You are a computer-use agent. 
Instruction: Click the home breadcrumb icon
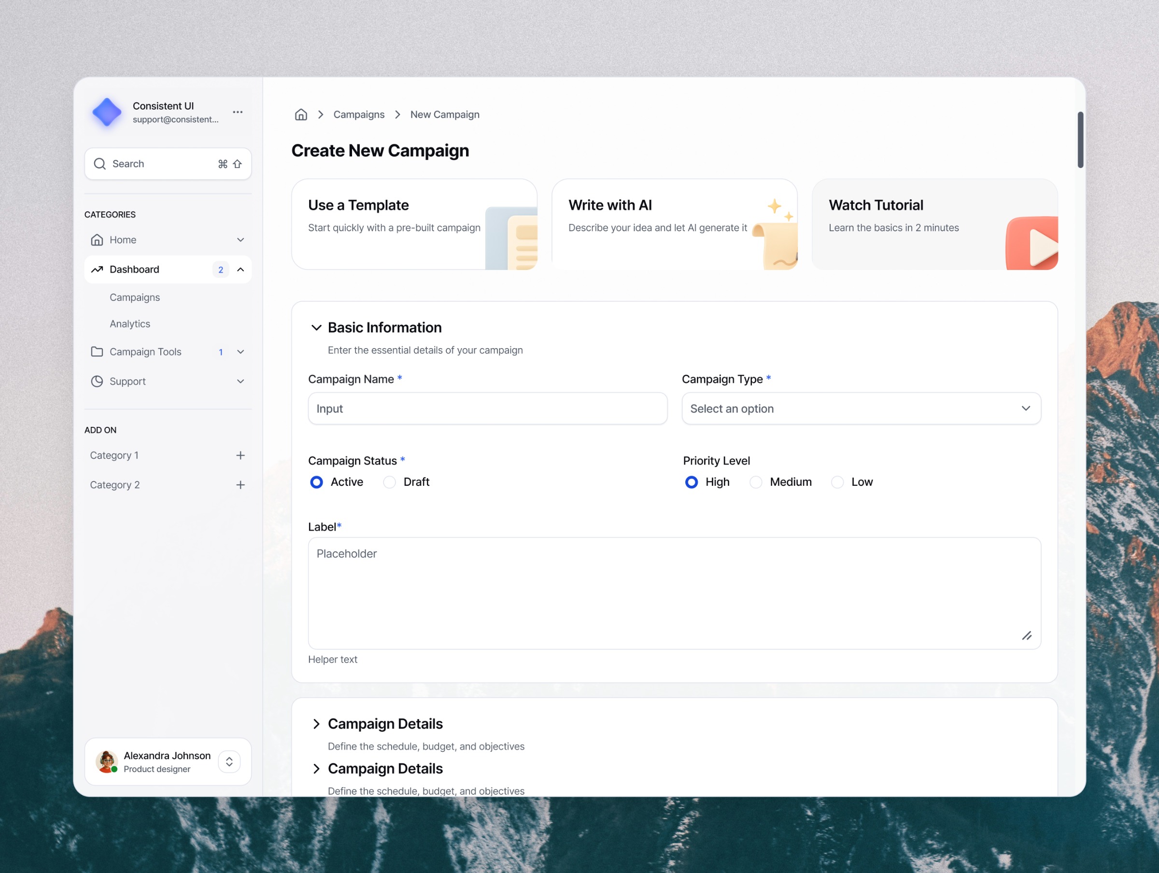tap(301, 114)
